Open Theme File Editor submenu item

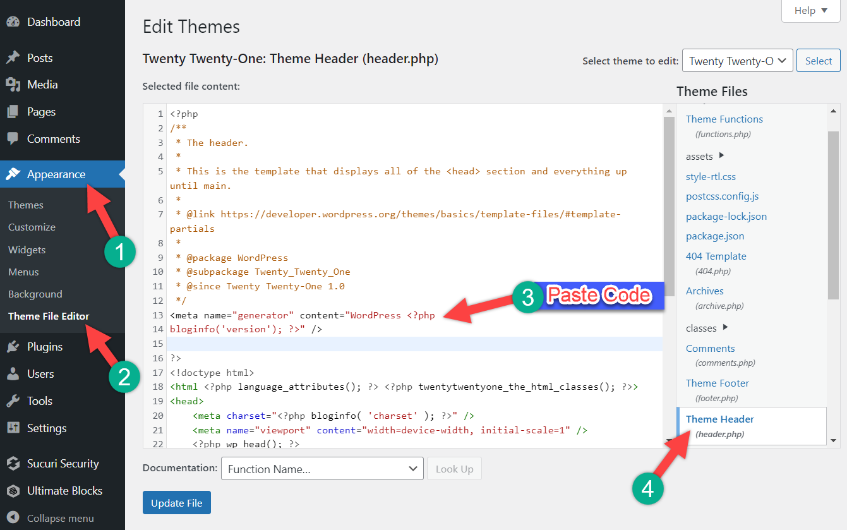click(49, 316)
